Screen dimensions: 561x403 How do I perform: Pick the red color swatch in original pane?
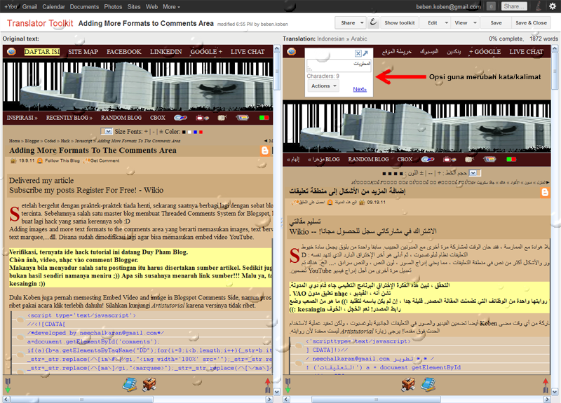[x=201, y=132]
